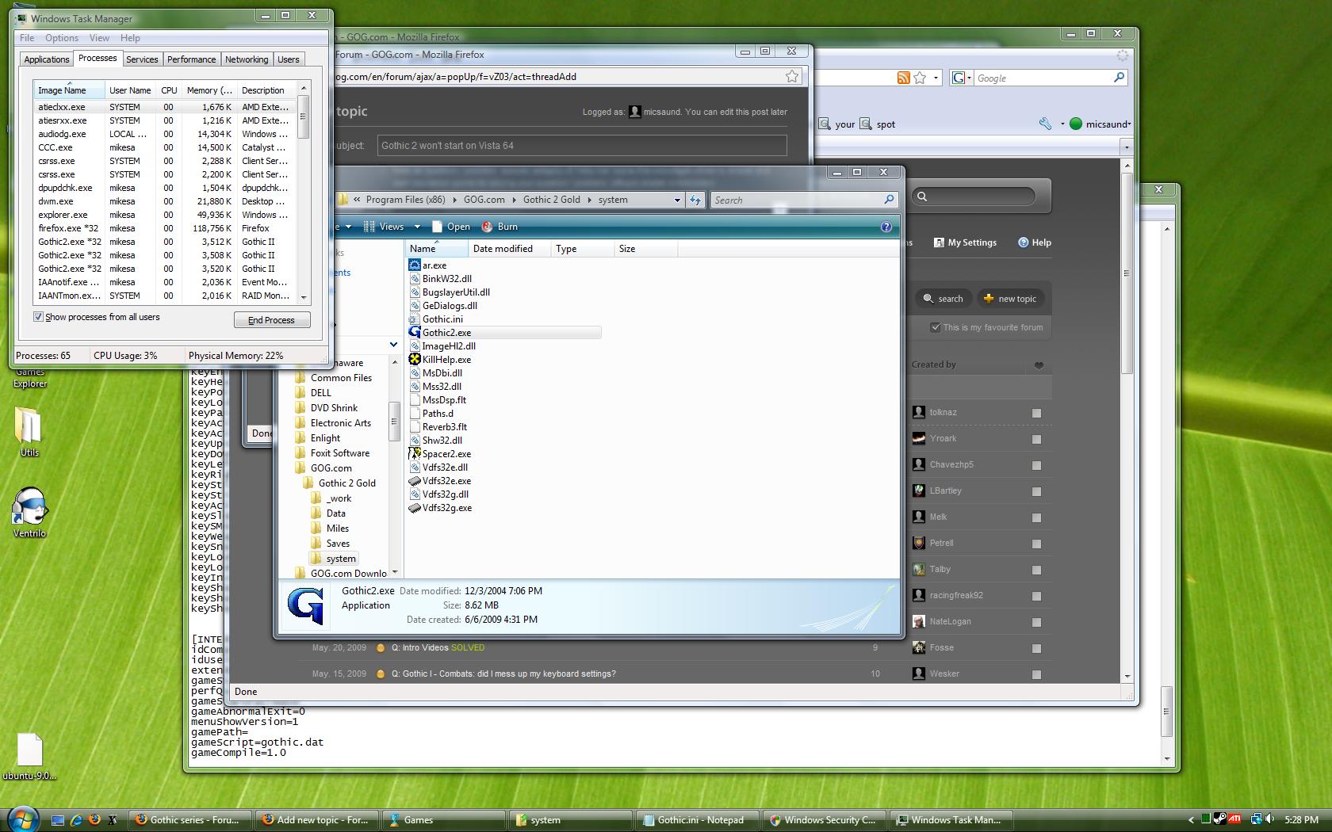This screenshot has width=1332, height=832.
Task: Collapse the Explorer Folders pane chevron
Action: pos(393,345)
